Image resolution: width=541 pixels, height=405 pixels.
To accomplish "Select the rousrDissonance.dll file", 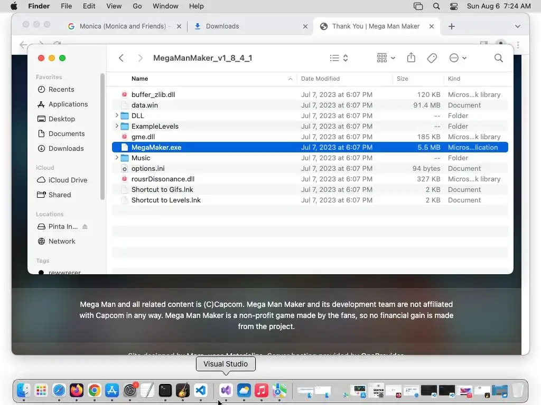I will tap(310, 179).
